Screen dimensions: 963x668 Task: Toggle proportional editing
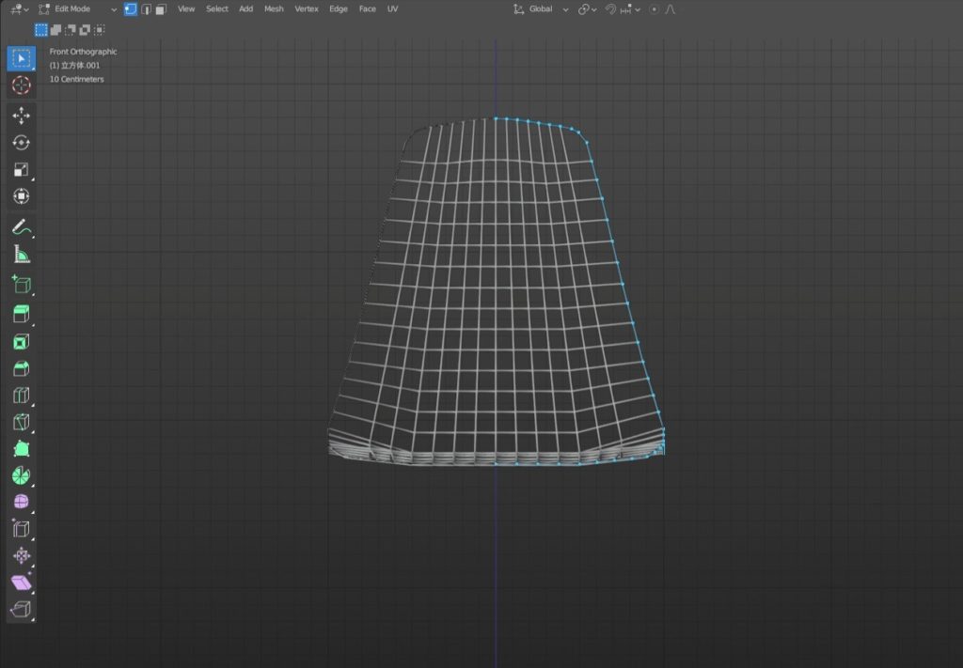pyautogui.click(x=654, y=9)
